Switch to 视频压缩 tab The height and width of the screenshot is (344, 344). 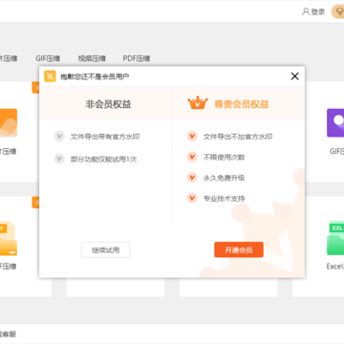92,58
